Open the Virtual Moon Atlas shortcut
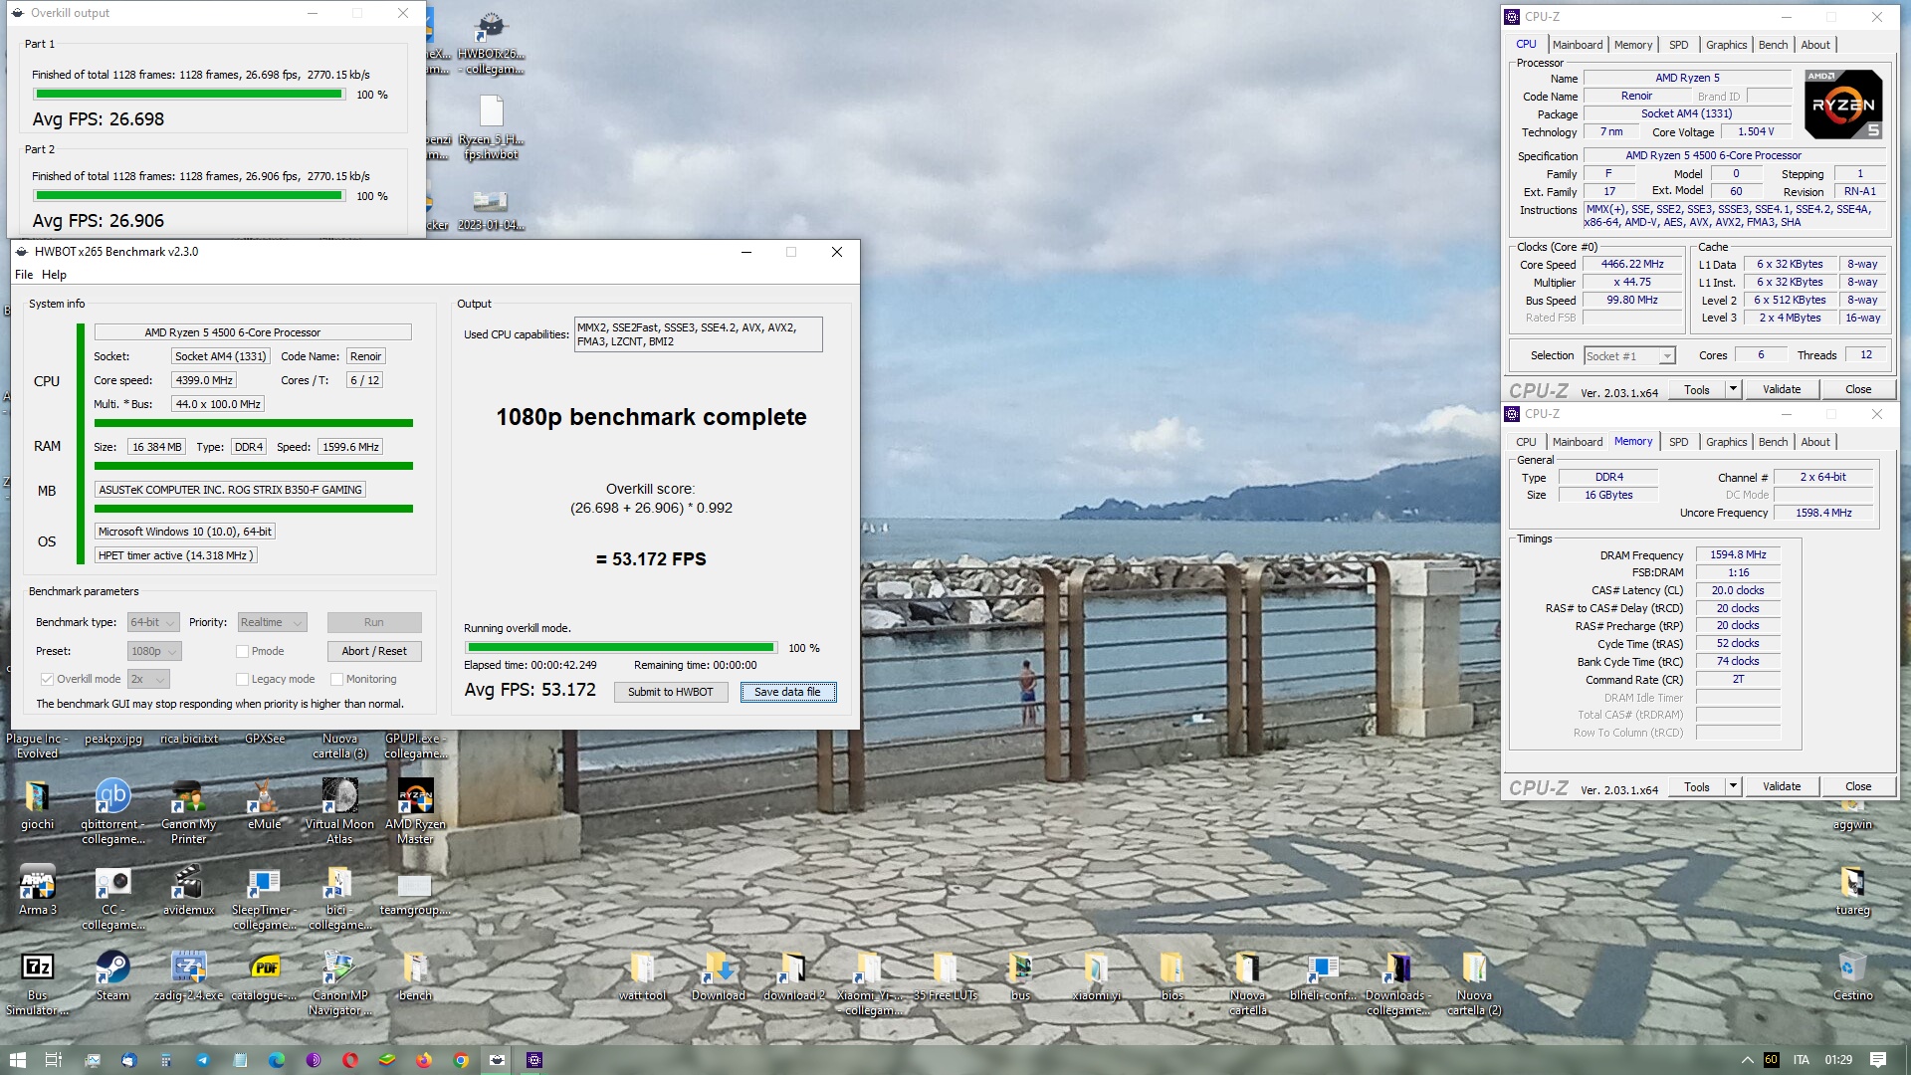Image resolution: width=1911 pixels, height=1075 pixels. pos(339,810)
